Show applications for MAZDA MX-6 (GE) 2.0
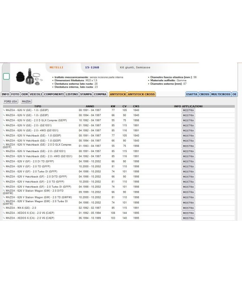The width and height of the screenshot is (242, 283). point(188,208)
